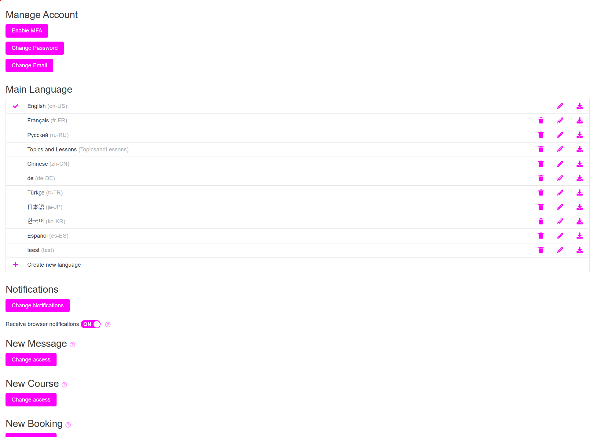593x437 pixels.
Task: Select Topics and Lessons language row
Action: point(52,150)
